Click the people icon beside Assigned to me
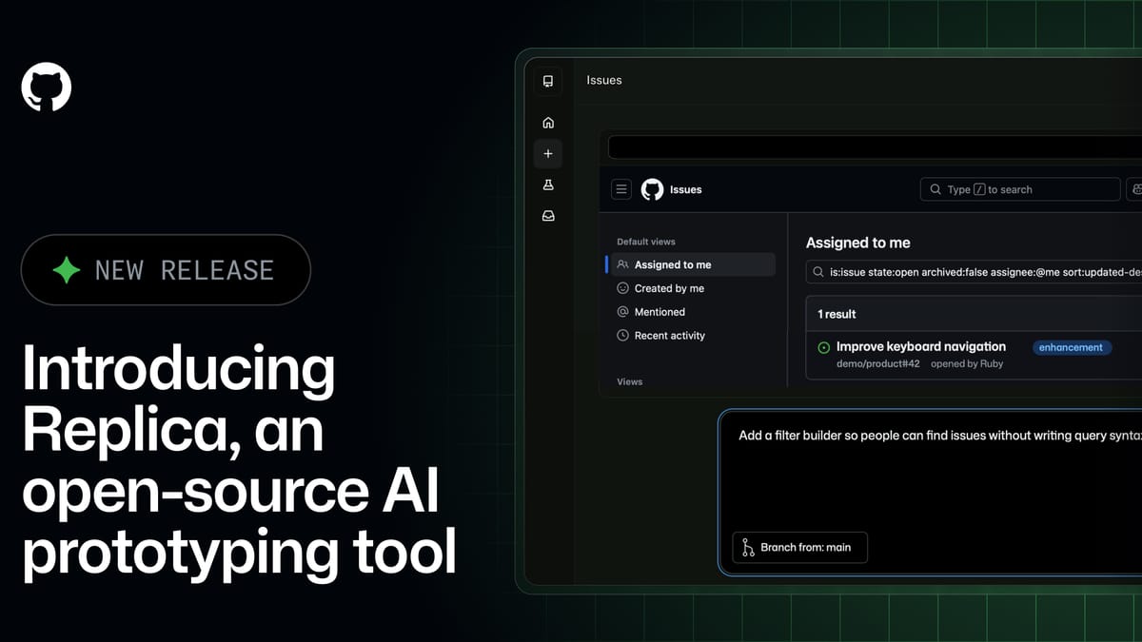The width and height of the screenshot is (1142, 642). (622, 264)
